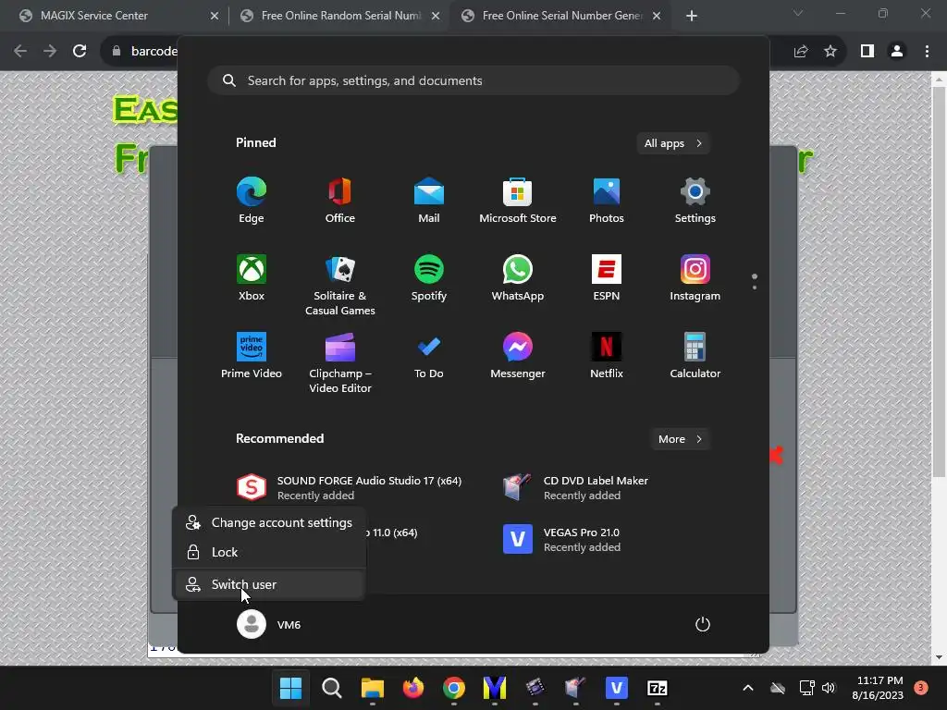Expand All apps list

coord(673,143)
